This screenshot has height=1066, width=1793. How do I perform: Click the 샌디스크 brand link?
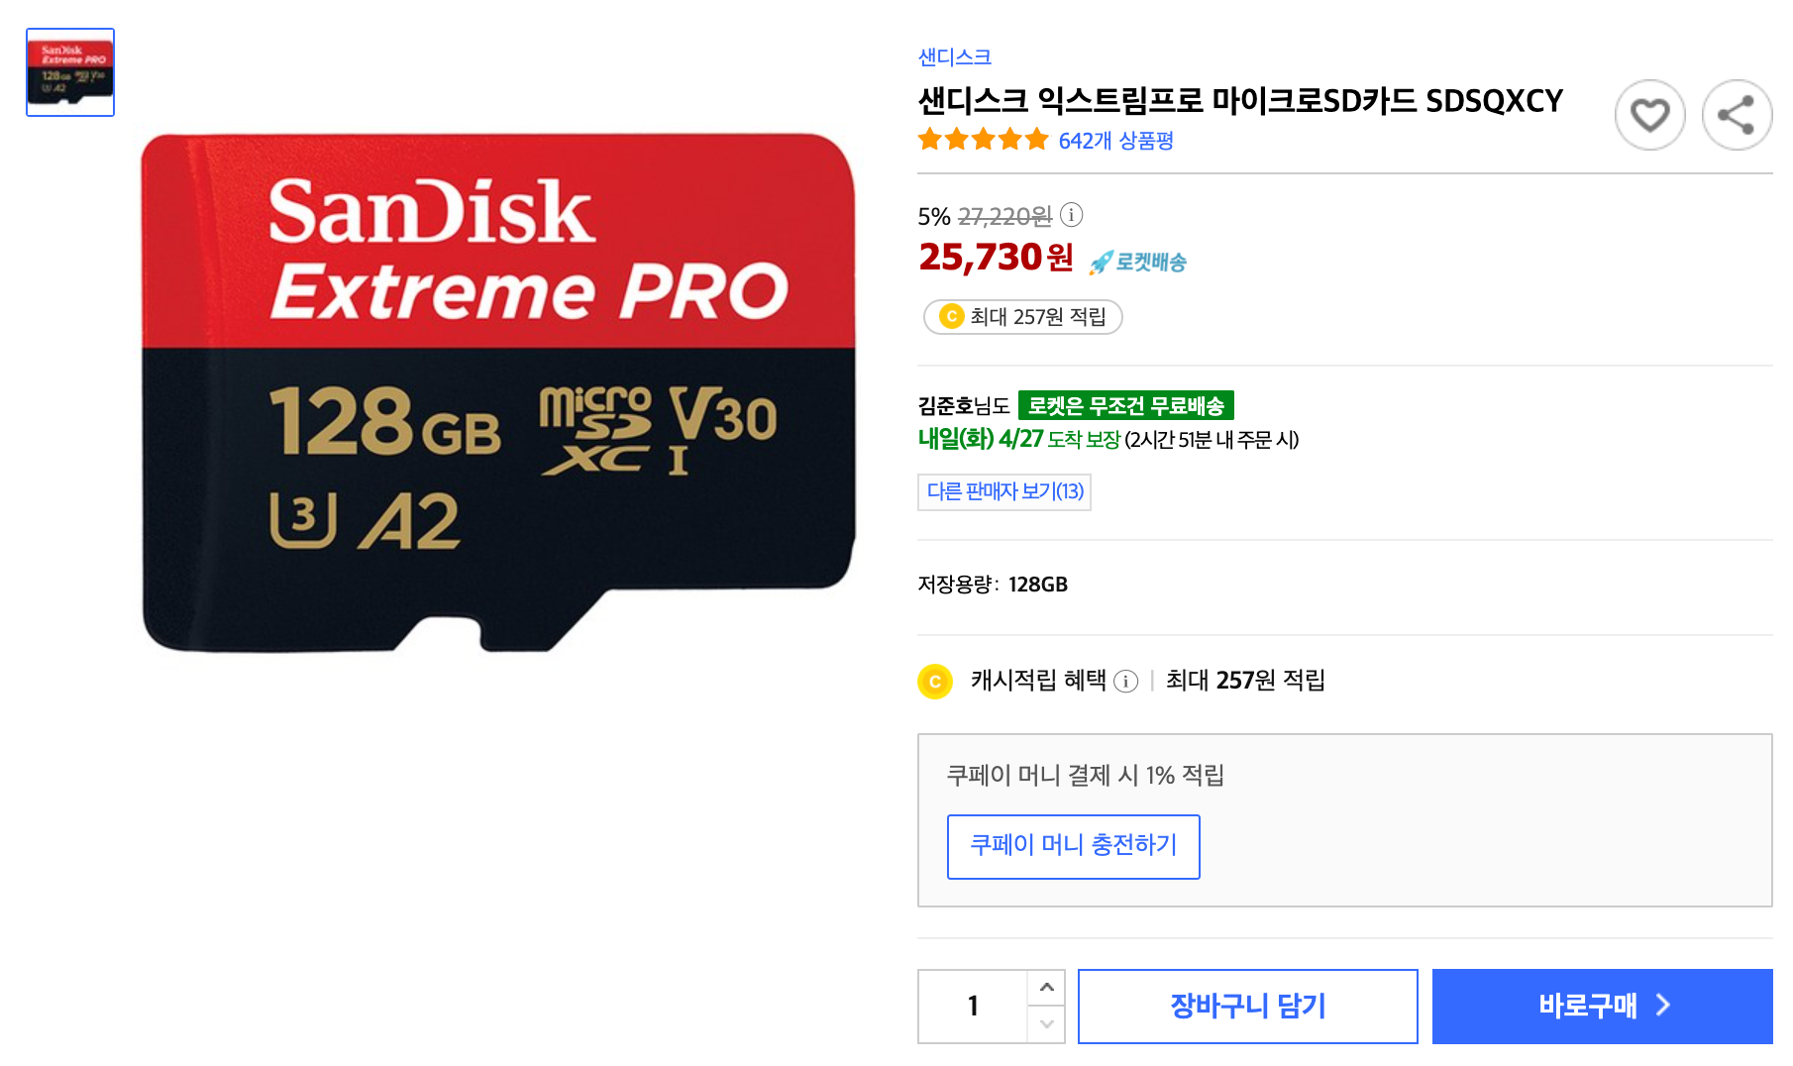click(x=955, y=57)
